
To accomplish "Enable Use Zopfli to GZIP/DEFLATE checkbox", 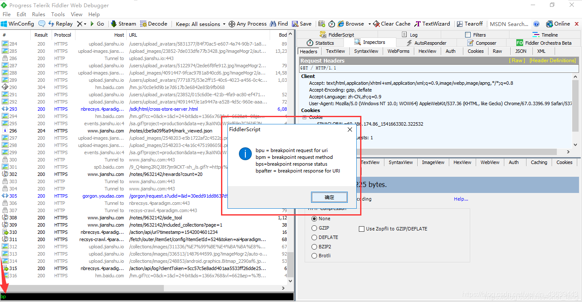I will tap(362, 229).
